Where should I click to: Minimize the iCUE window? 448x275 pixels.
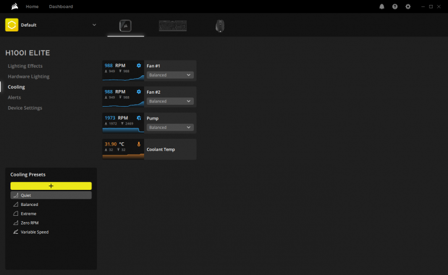coord(423,7)
